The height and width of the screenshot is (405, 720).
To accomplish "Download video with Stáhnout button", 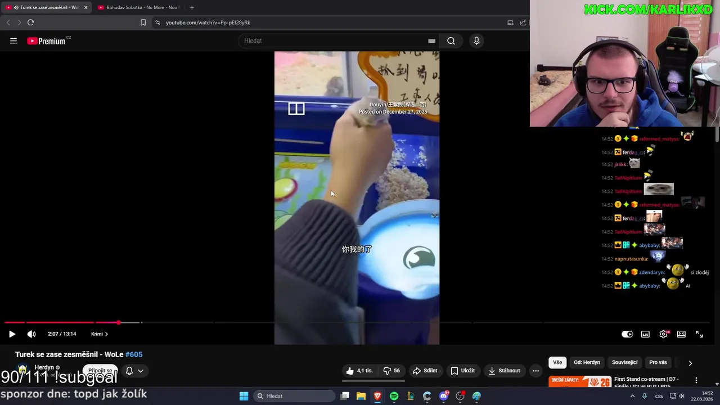I will point(504,371).
